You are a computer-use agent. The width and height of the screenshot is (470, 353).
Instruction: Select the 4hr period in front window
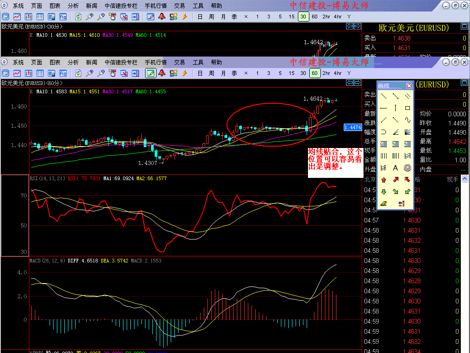(x=338, y=73)
